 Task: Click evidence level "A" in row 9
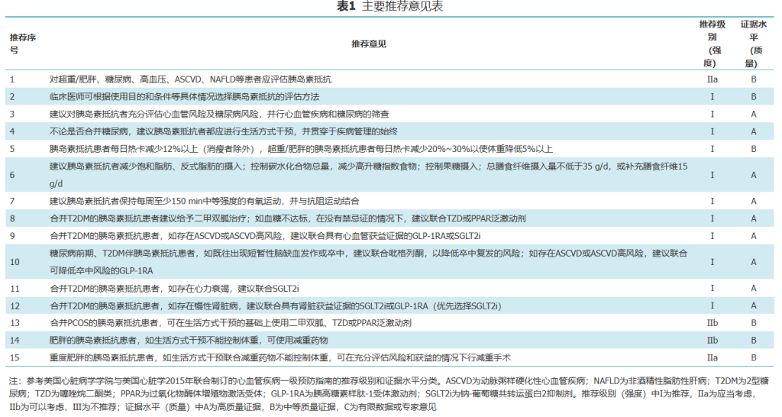pos(753,236)
